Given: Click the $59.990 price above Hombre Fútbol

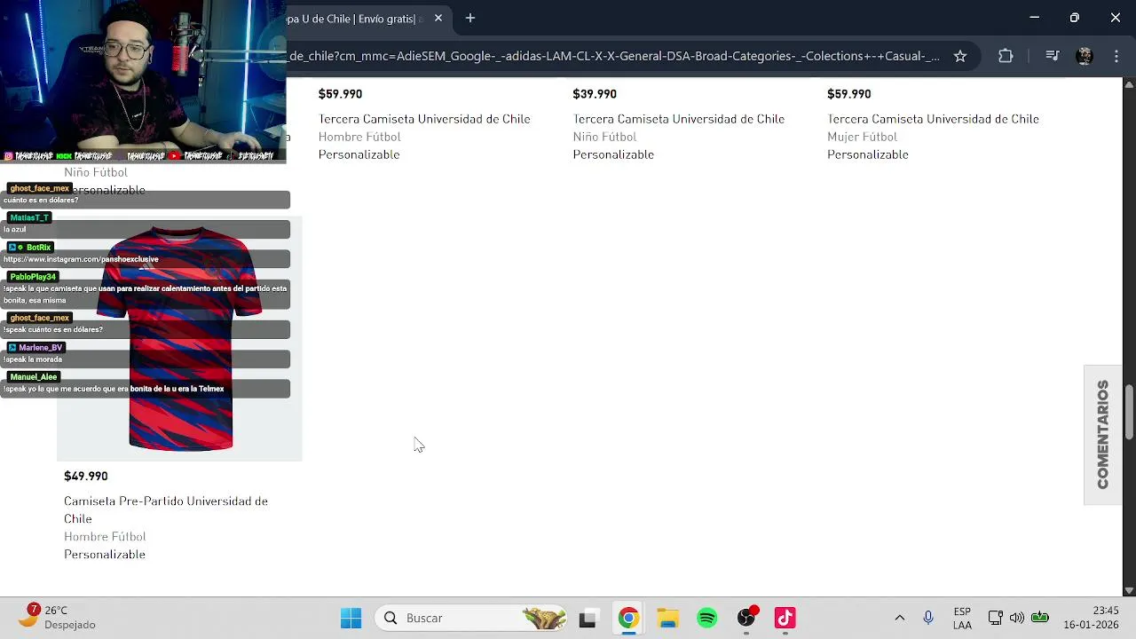Looking at the screenshot, I should pyautogui.click(x=340, y=94).
